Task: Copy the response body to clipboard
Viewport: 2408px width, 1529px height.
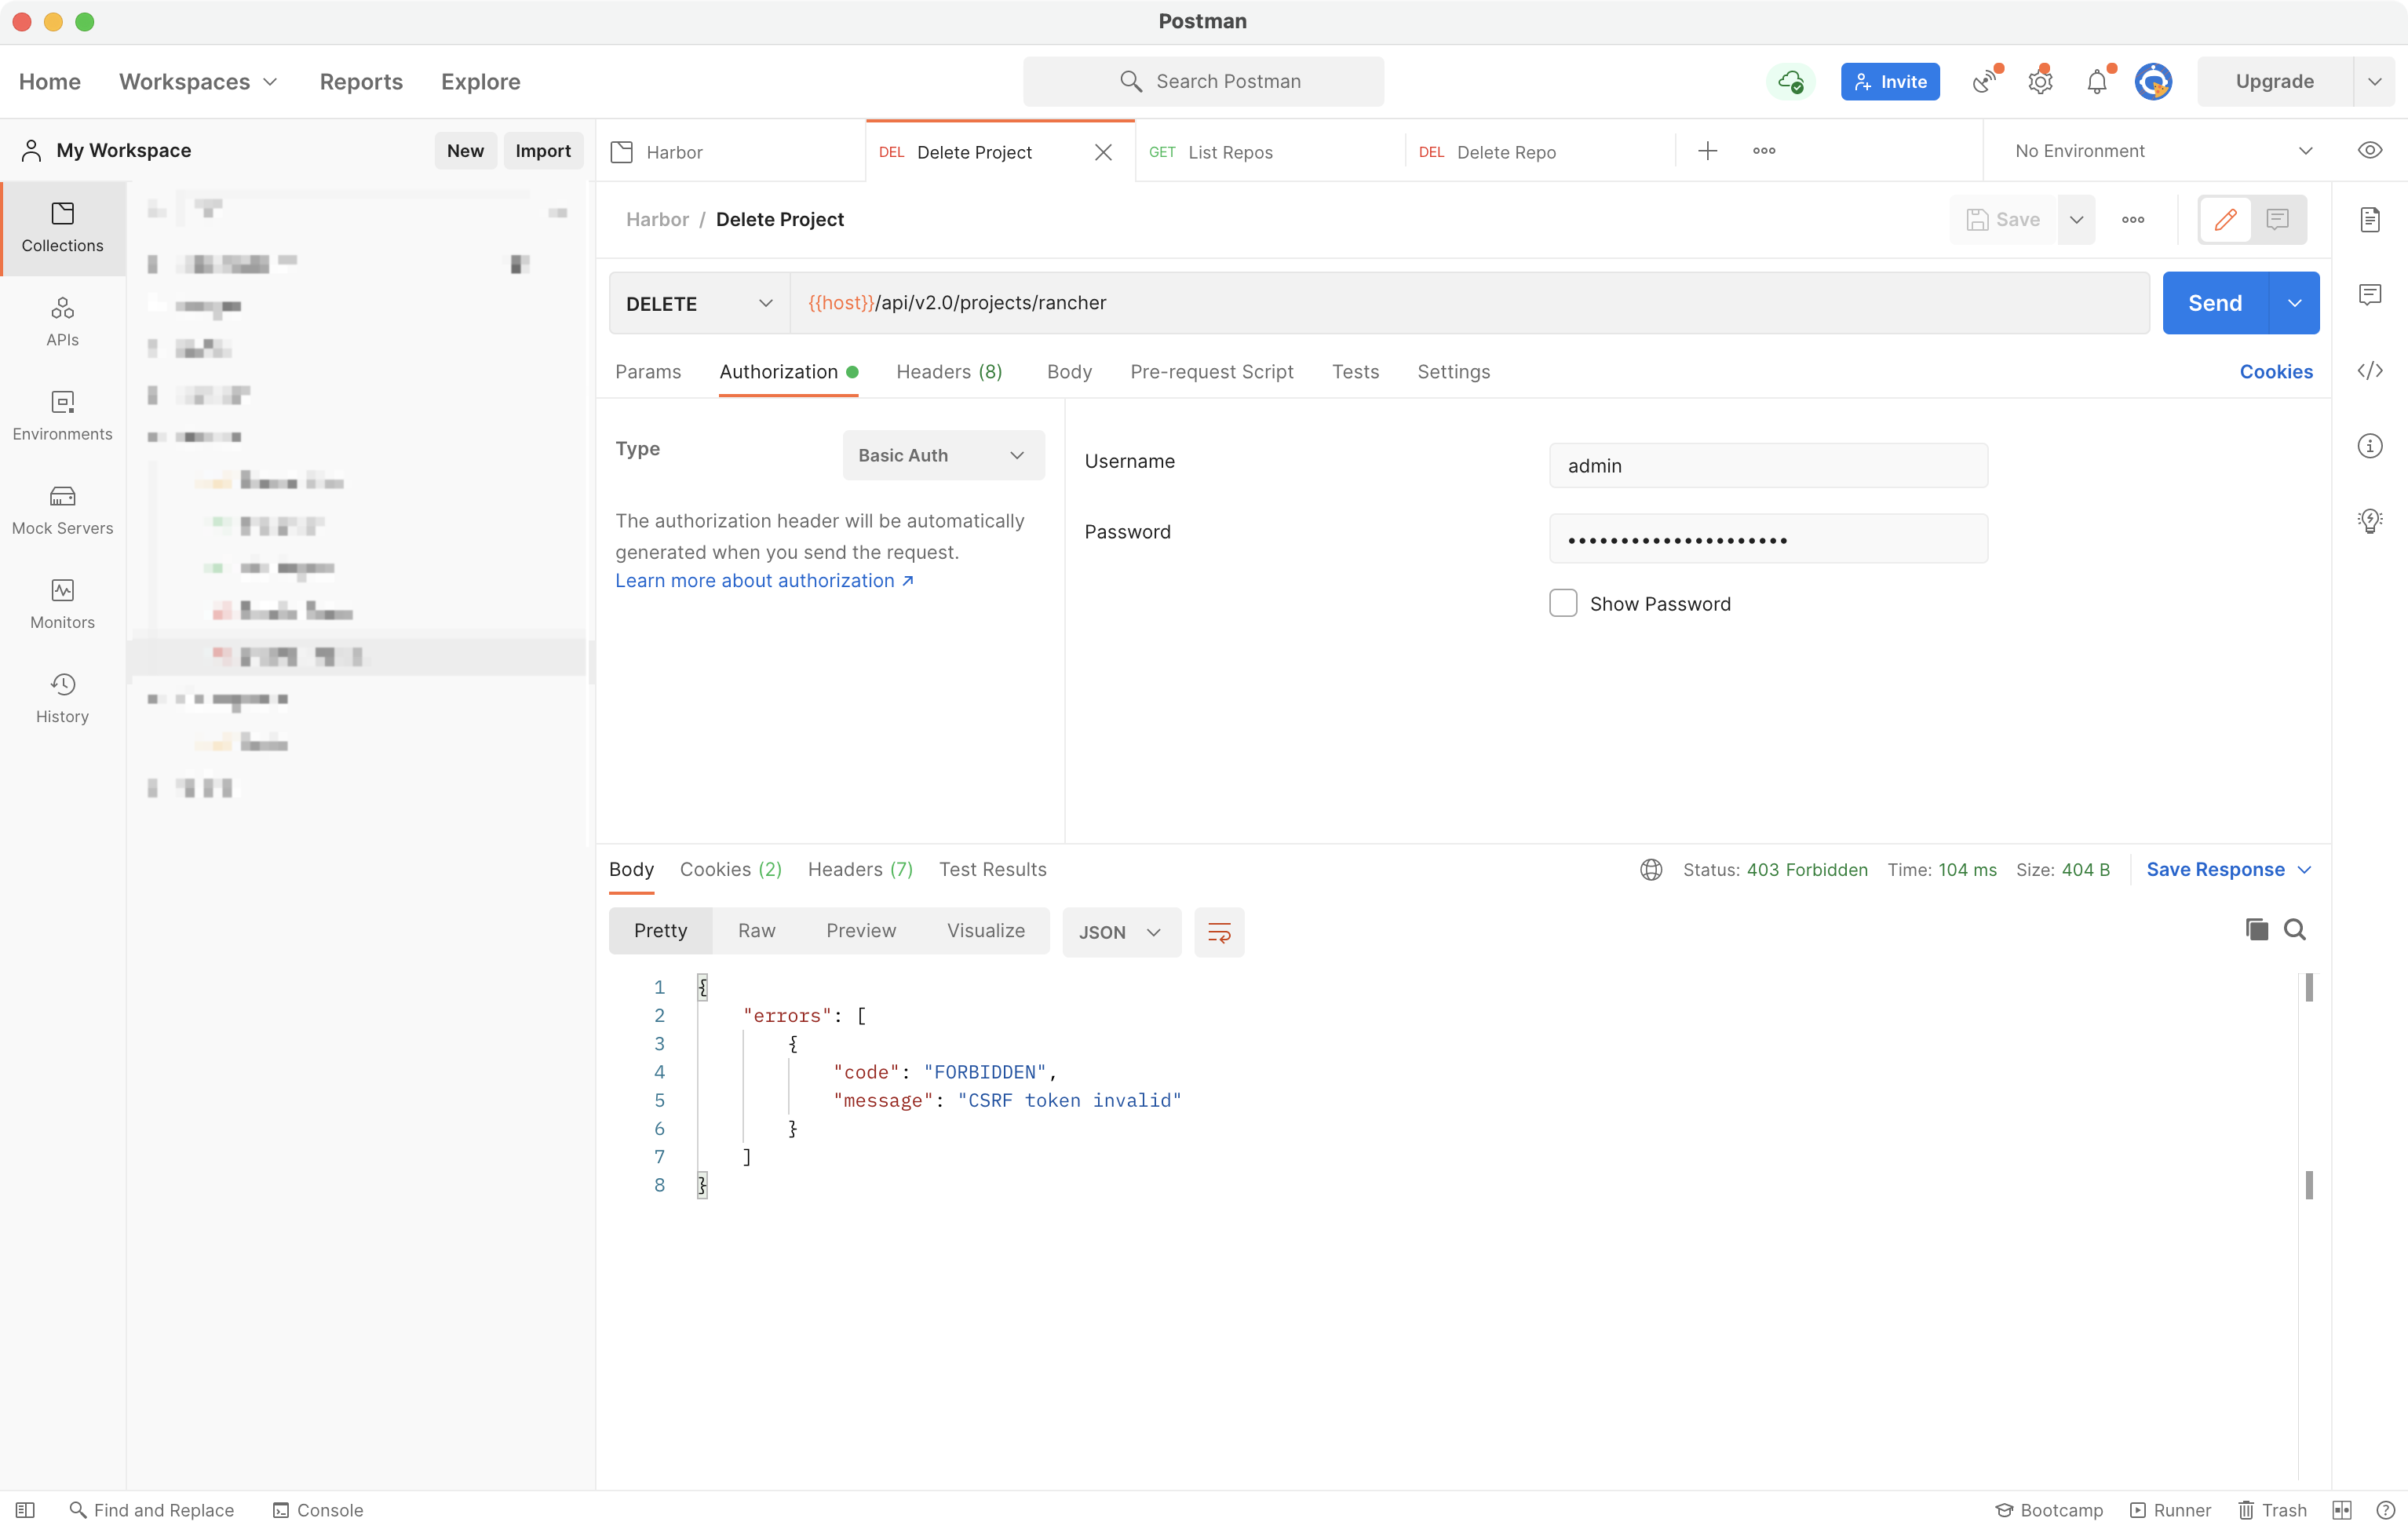Action: [x=2256, y=930]
